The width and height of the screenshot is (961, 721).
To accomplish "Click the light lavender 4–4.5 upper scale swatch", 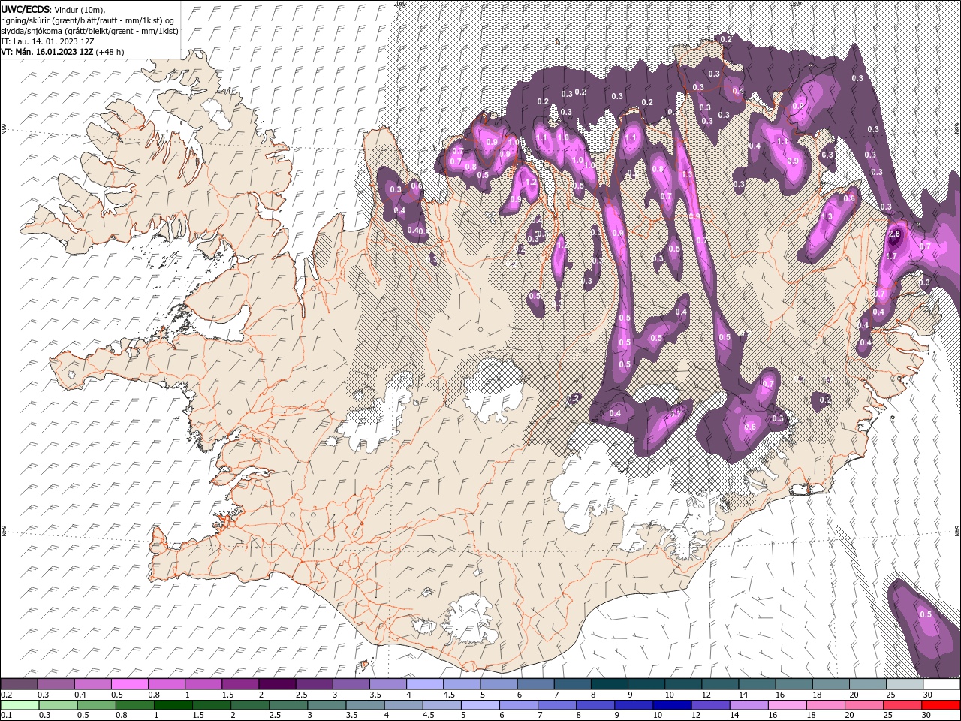I will coord(425,683).
